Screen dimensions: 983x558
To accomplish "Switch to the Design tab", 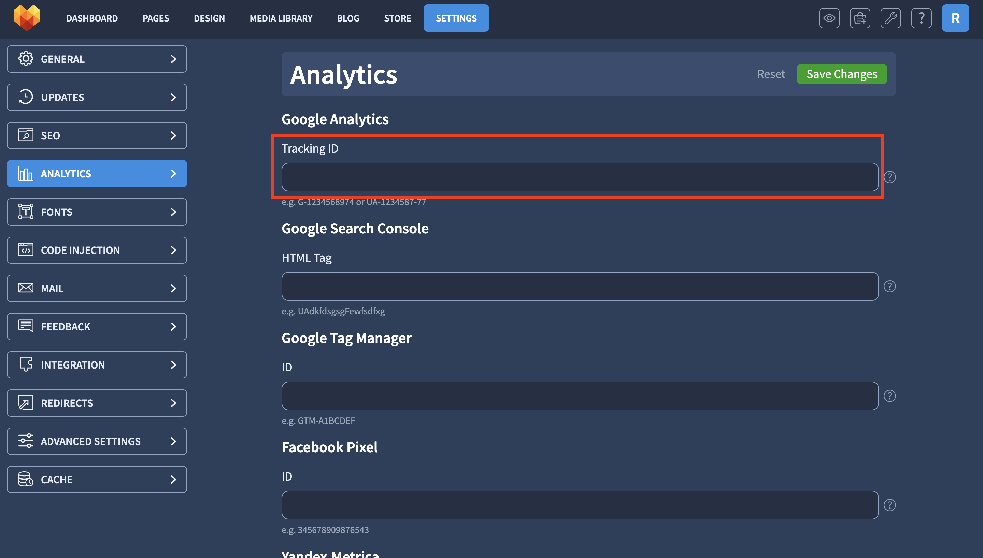I will click(x=209, y=18).
